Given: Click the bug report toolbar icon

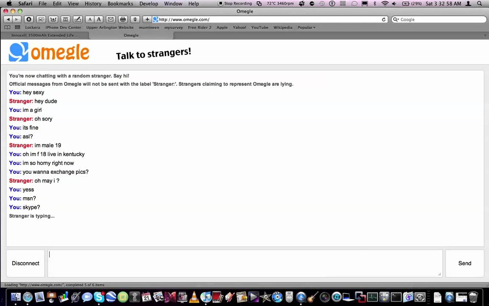Looking at the screenshot, I should coord(135,20).
